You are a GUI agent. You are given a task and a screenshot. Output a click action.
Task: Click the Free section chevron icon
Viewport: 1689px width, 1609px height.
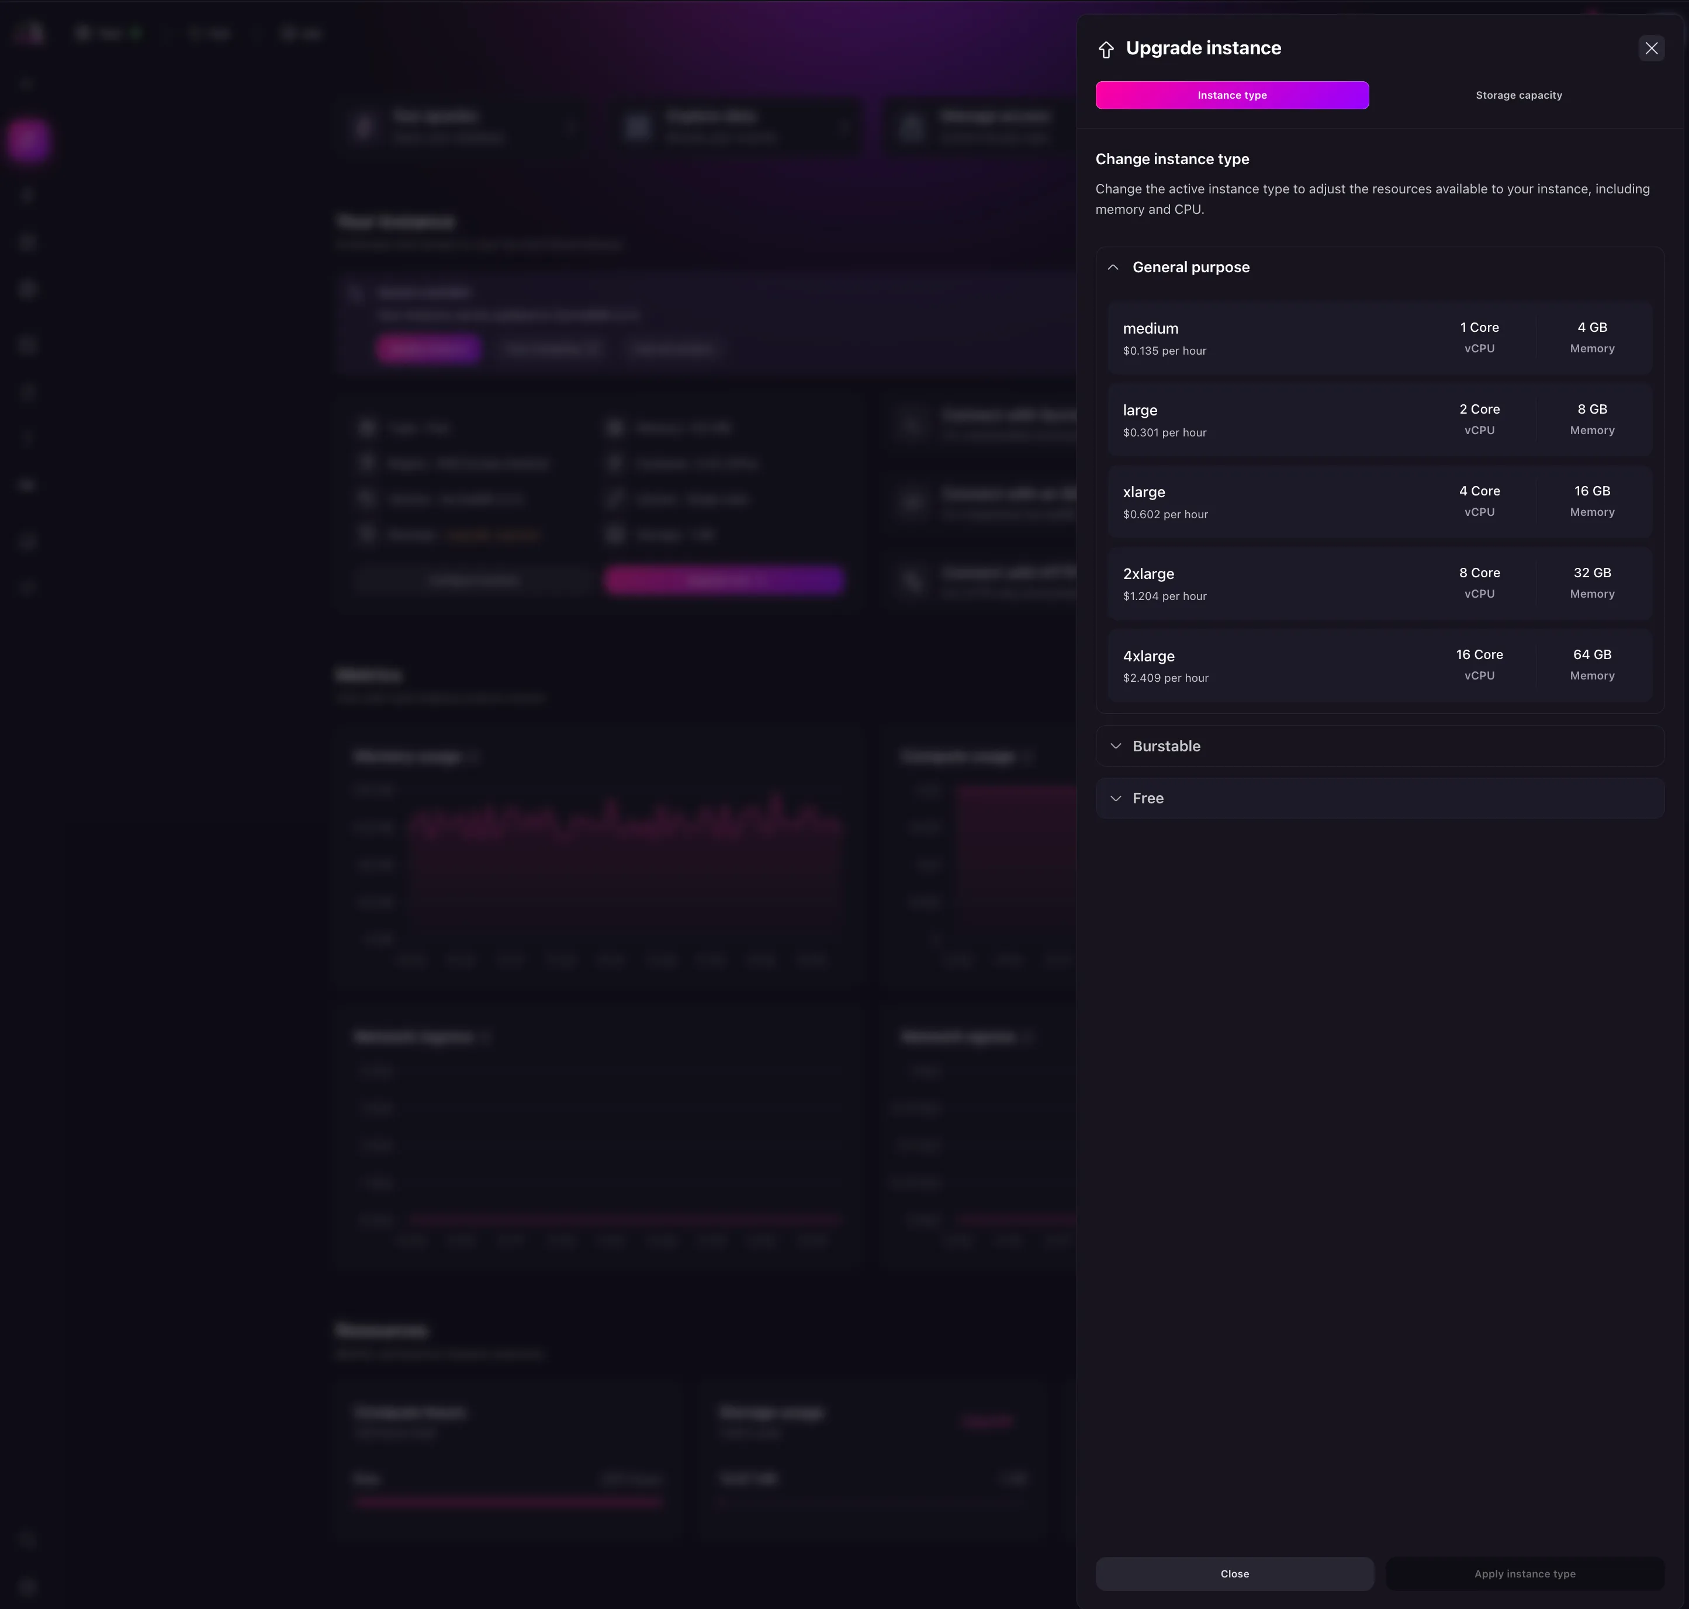(1115, 799)
